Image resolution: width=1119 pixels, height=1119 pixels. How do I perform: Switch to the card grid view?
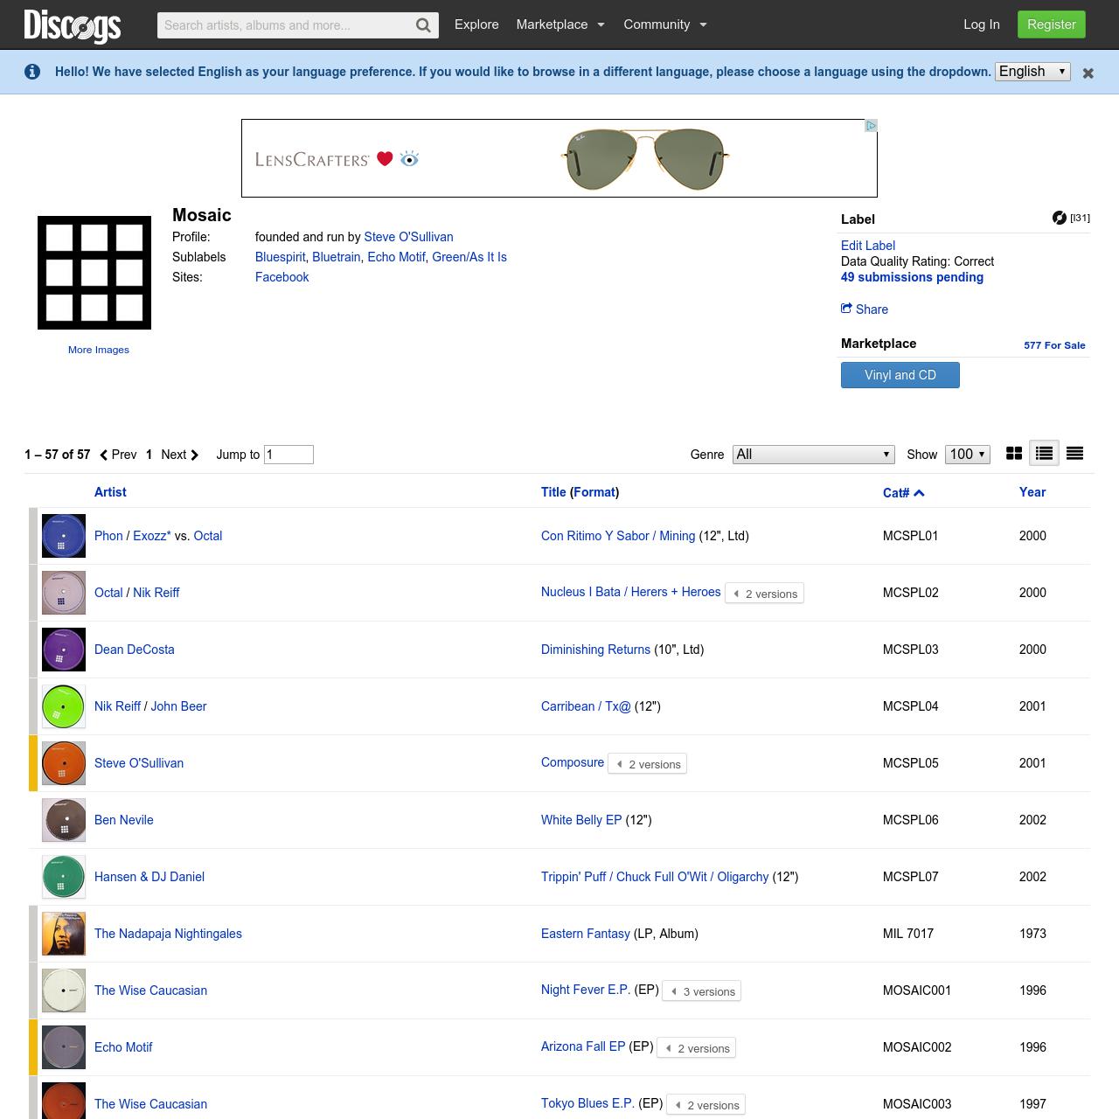[1014, 453]
